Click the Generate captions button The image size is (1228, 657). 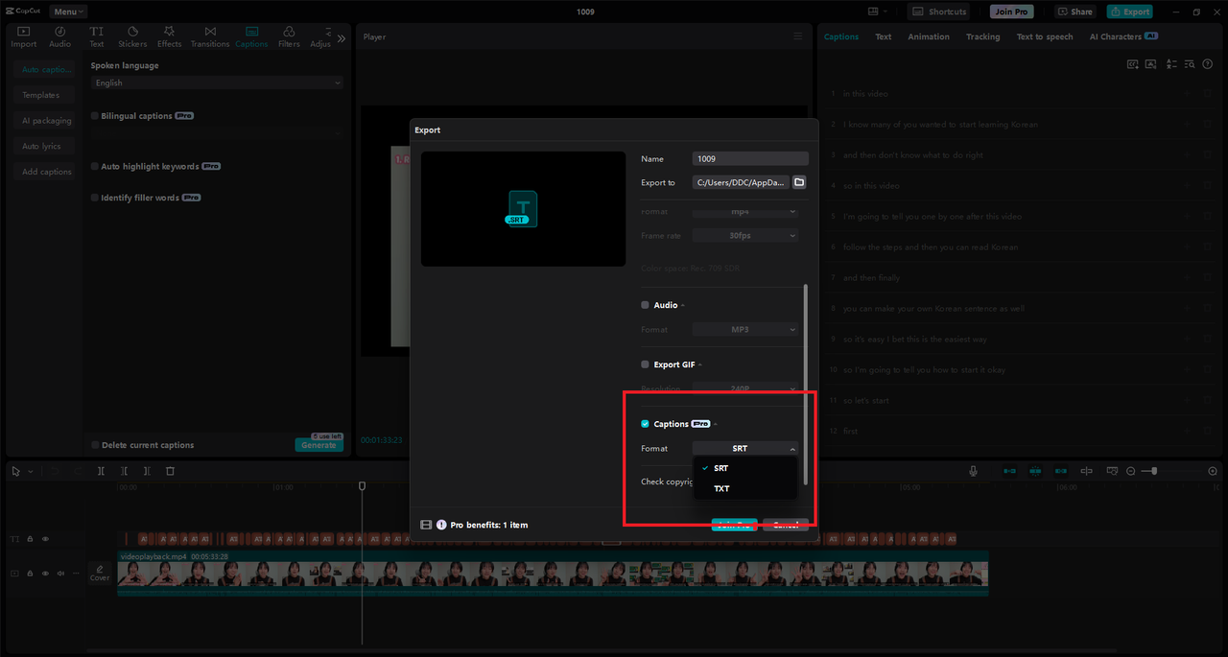coord(319,445)
